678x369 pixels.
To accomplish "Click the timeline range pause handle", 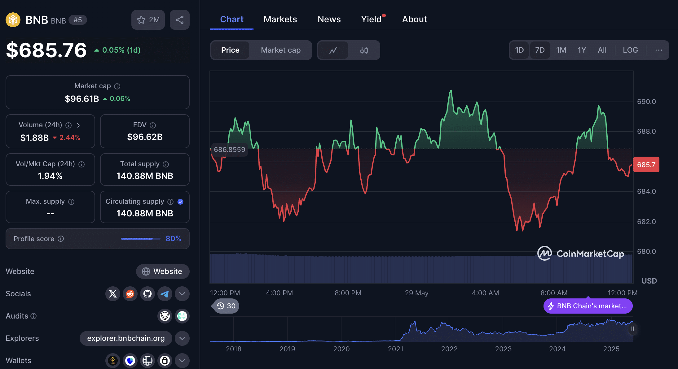I will pos(632,329).
